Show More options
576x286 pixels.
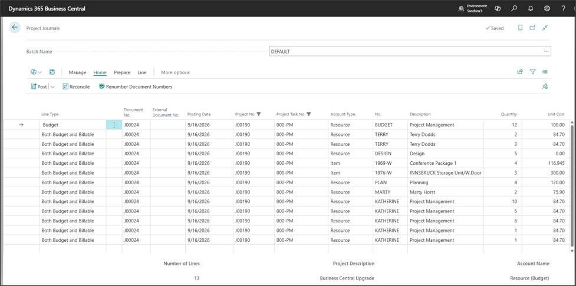175,72
